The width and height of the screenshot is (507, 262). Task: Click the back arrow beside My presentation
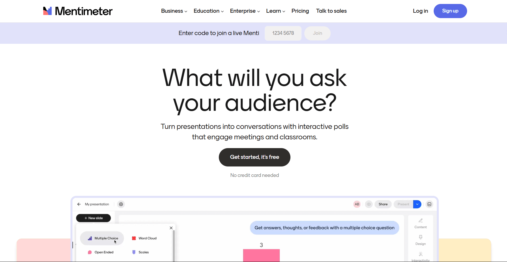tap(79, 204)
